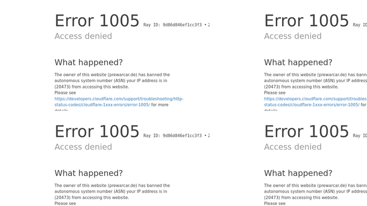Click the (20473) ASN number in top-left page
Viewport: 367px width, 206px height.
(x=62, y=87)
